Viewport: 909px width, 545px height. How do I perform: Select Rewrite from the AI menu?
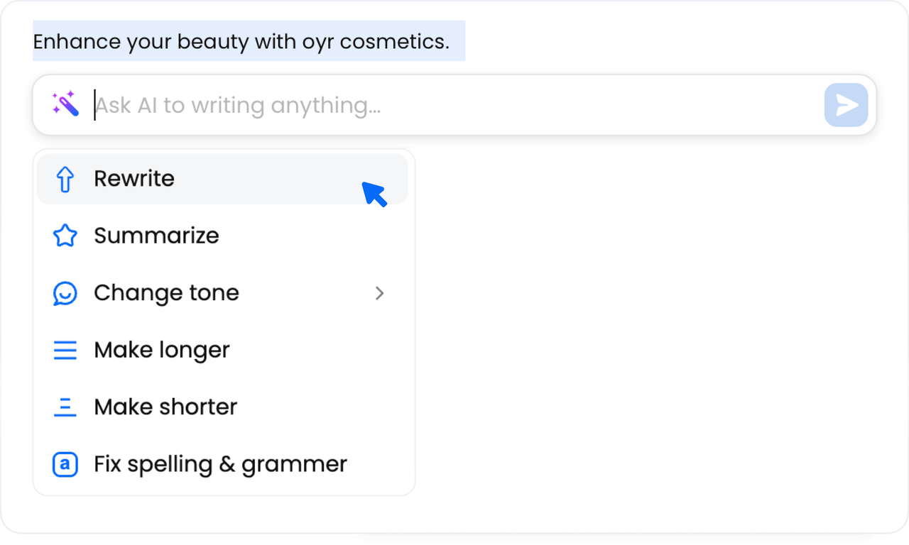[134, 179]
